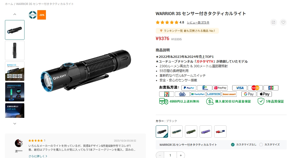The image size is (299, 158).
Task: Choose the red and blue color swatch
Action: (220, 131)
